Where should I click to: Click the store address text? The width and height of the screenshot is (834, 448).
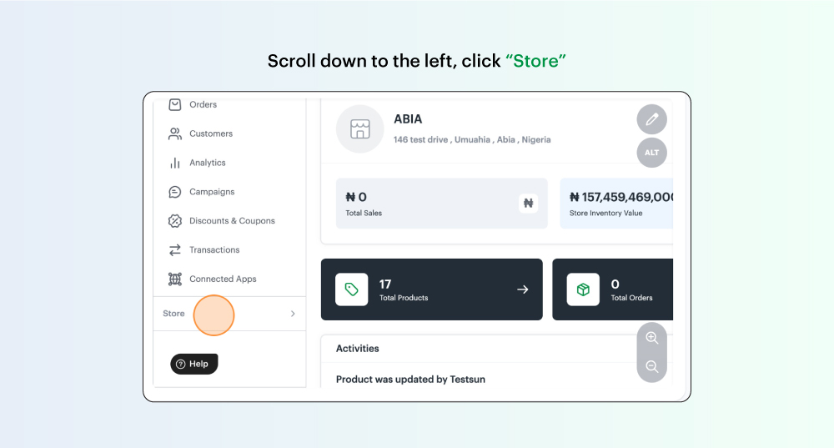(x=472, y=140)
